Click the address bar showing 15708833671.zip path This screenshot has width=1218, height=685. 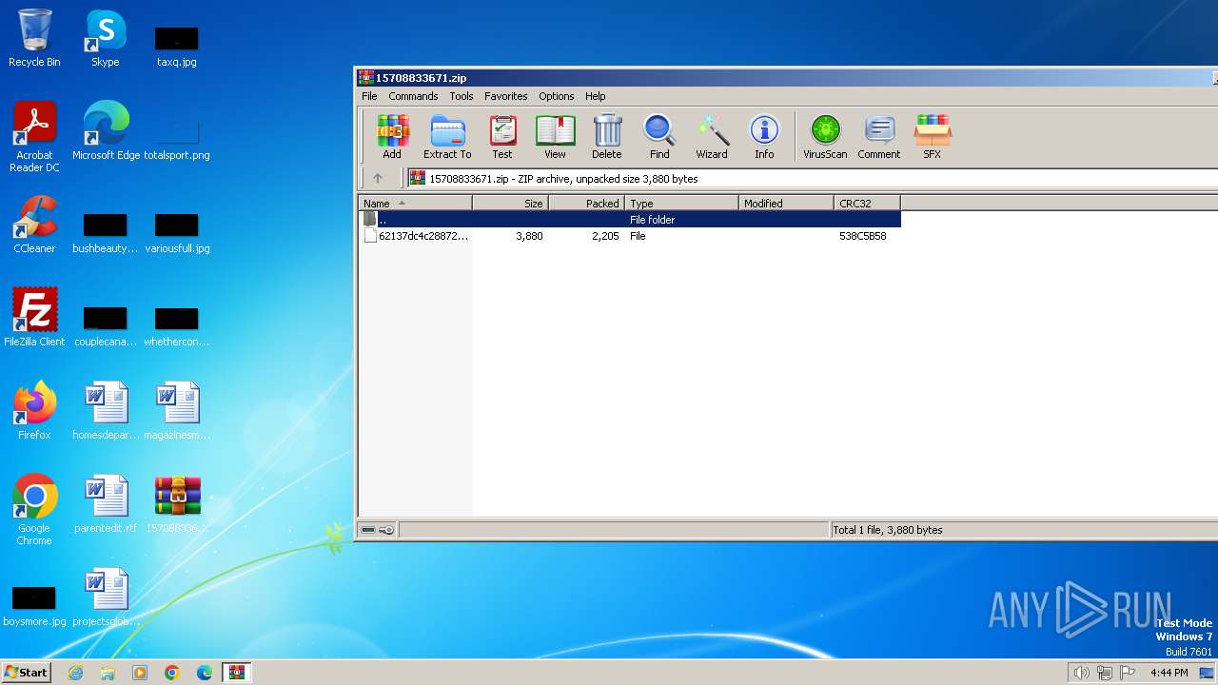tap(811, 178)
